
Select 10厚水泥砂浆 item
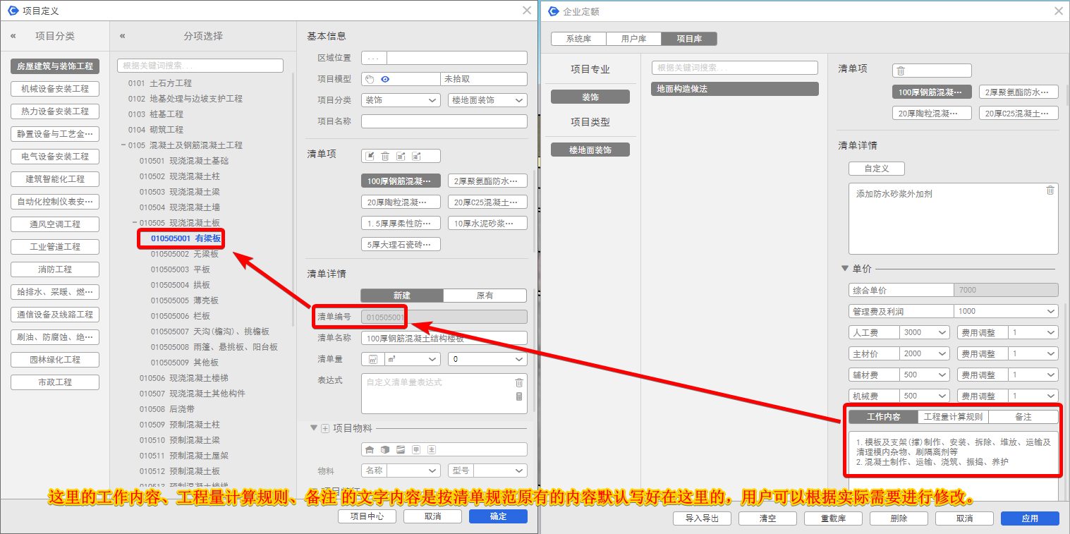pyautogui.click(x=487, y=224)
